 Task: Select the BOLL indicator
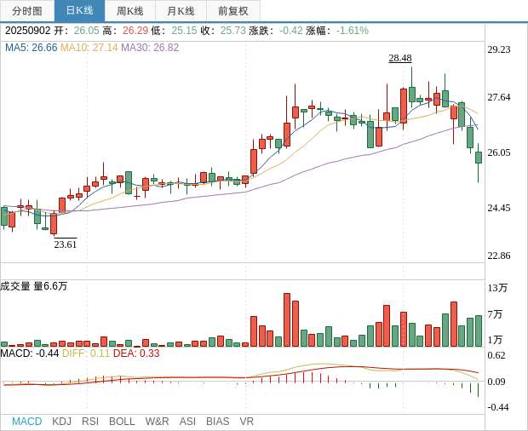pyautogui.click(x=122, y=422)
